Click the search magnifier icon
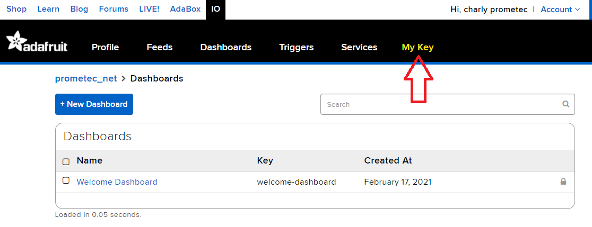This screenshot has height=227, width=592. pos(566,104)
